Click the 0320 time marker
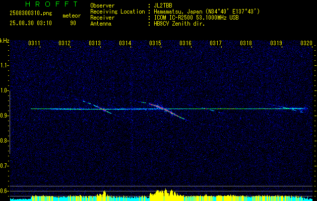 (x=306, y=43)
